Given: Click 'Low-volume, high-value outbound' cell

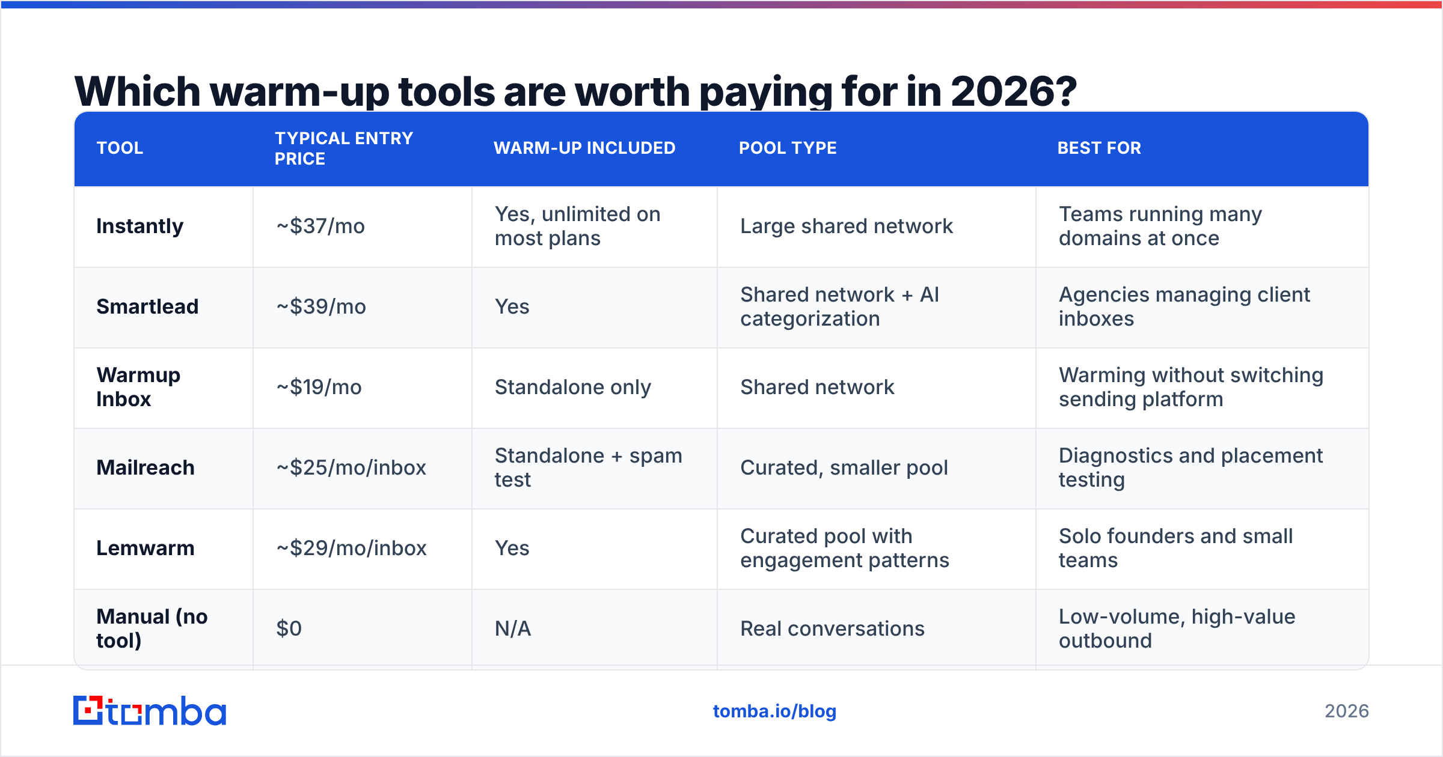Looking at the screenshot, I should pos(1202,628).
